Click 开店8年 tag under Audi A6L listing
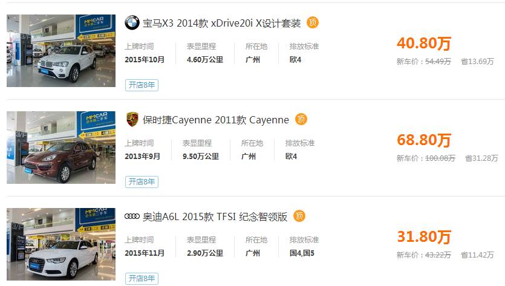This screenshot has width=505, height=286. click(x=142, y=278)
